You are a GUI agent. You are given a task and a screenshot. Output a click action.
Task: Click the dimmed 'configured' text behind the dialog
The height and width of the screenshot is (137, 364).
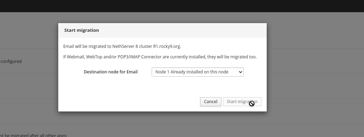coord(11,62)
